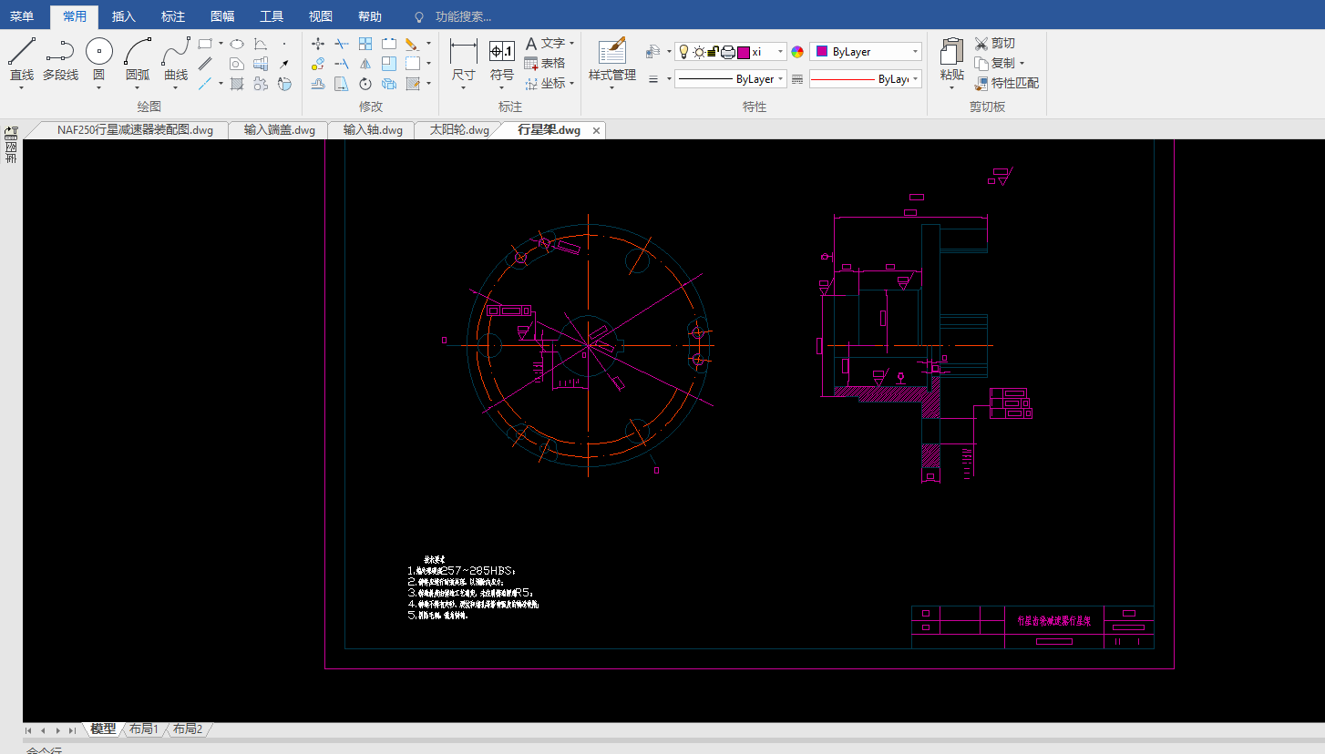Toggle the layer lock icon
Screen dimensions: 1325x754
(713, 52)
